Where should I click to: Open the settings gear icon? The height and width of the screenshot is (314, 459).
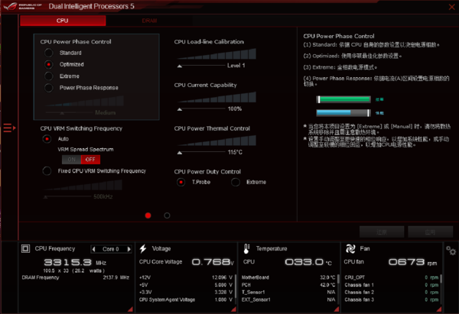tap(451, 251)
